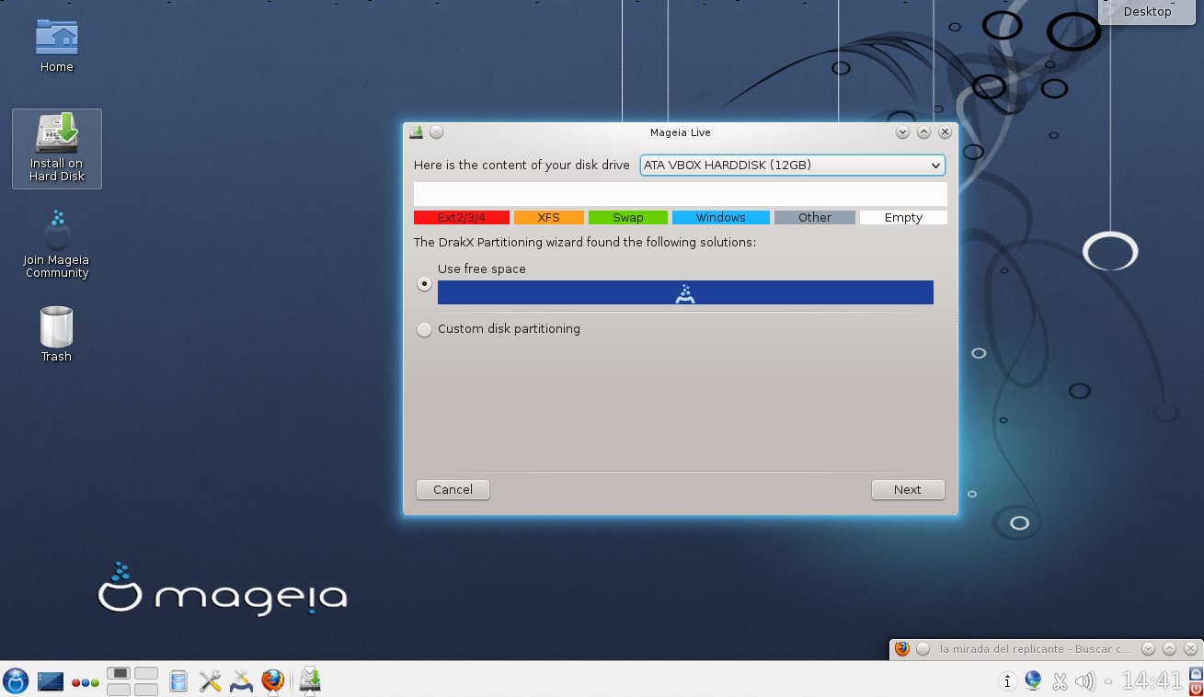Viewport: 1204px width, 697px height.
Task: Open Join Mageia Community desktop icon
Action: (x=57, y=245)
